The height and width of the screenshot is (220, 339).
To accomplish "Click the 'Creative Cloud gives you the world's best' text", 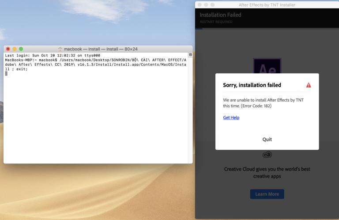I will point(267,169).
